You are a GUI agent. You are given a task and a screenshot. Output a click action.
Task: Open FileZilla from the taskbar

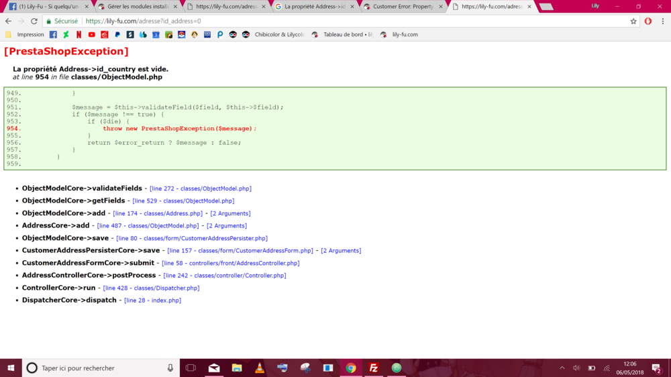coord(374,368)
